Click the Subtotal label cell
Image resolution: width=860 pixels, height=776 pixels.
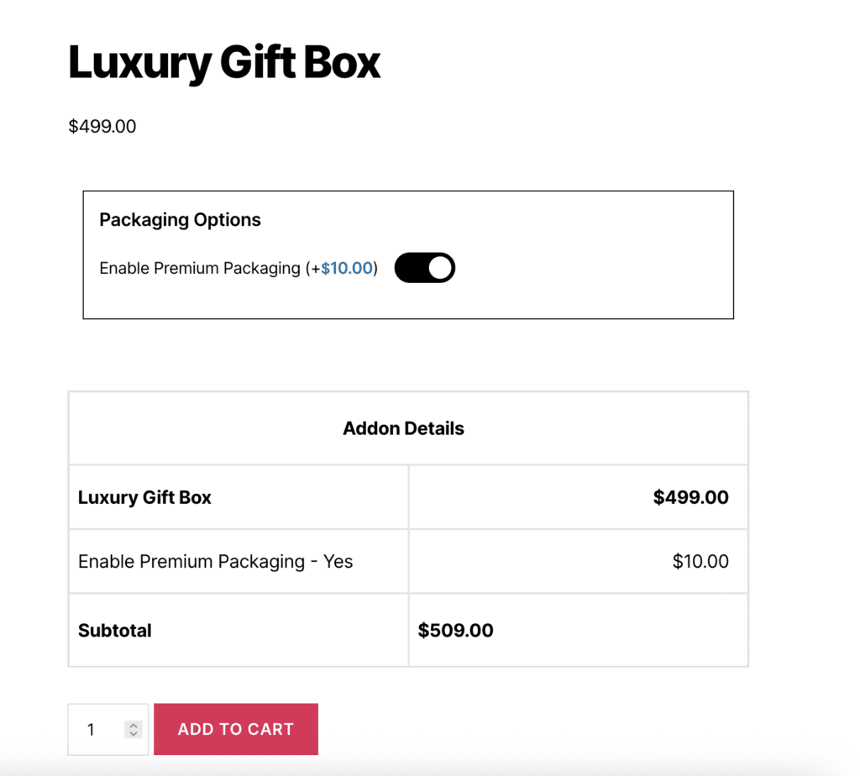pyautogui.click(x=115, y=630)
